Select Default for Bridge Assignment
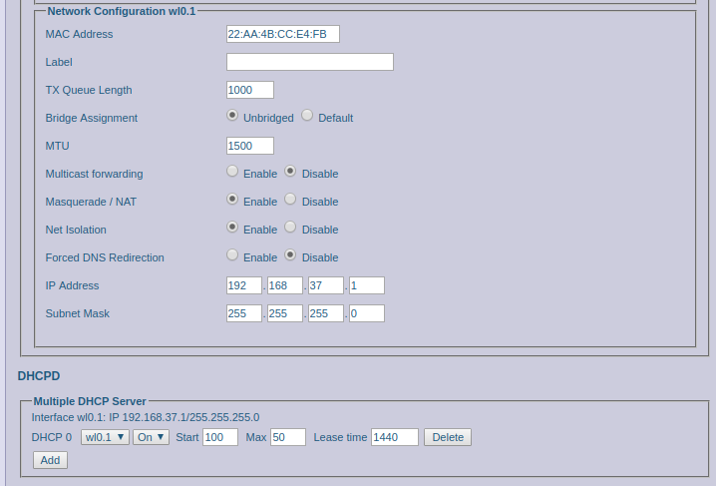Image resolution: width=716 pixels, height=486 pixels. pos(307,116)
